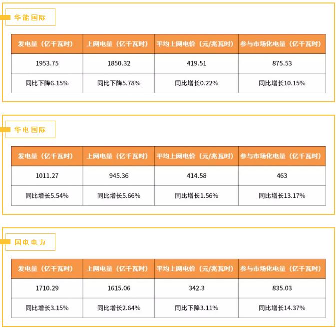The image size is (336, 329).
Task: Select 上网电量 header in 华电国际 table
Action: coord(119,156)
